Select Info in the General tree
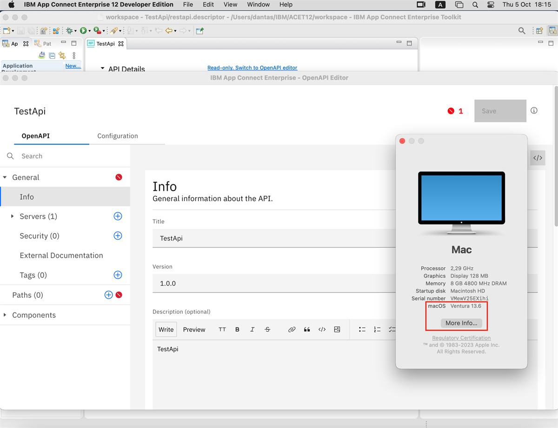Viewport: 558px width, 428px height. [65, 197]
